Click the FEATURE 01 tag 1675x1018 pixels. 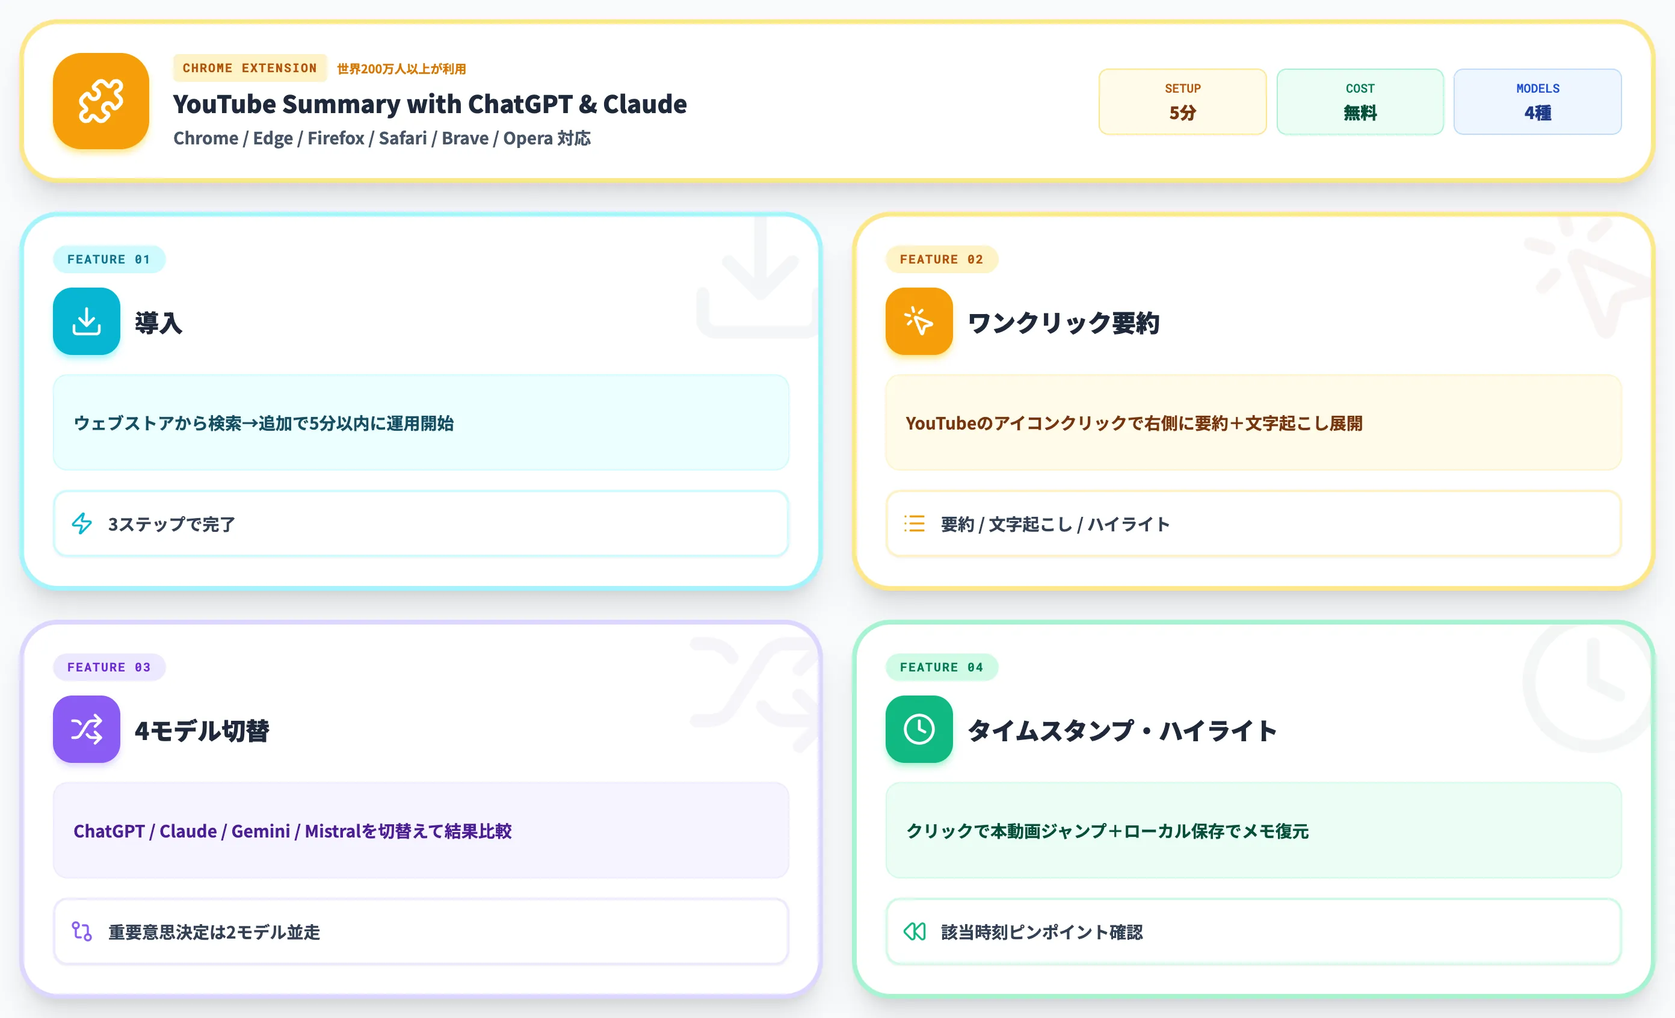click(x=109, y=259)
